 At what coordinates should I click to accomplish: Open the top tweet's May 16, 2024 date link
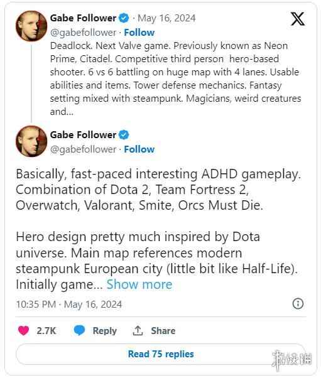pos(166,18)
